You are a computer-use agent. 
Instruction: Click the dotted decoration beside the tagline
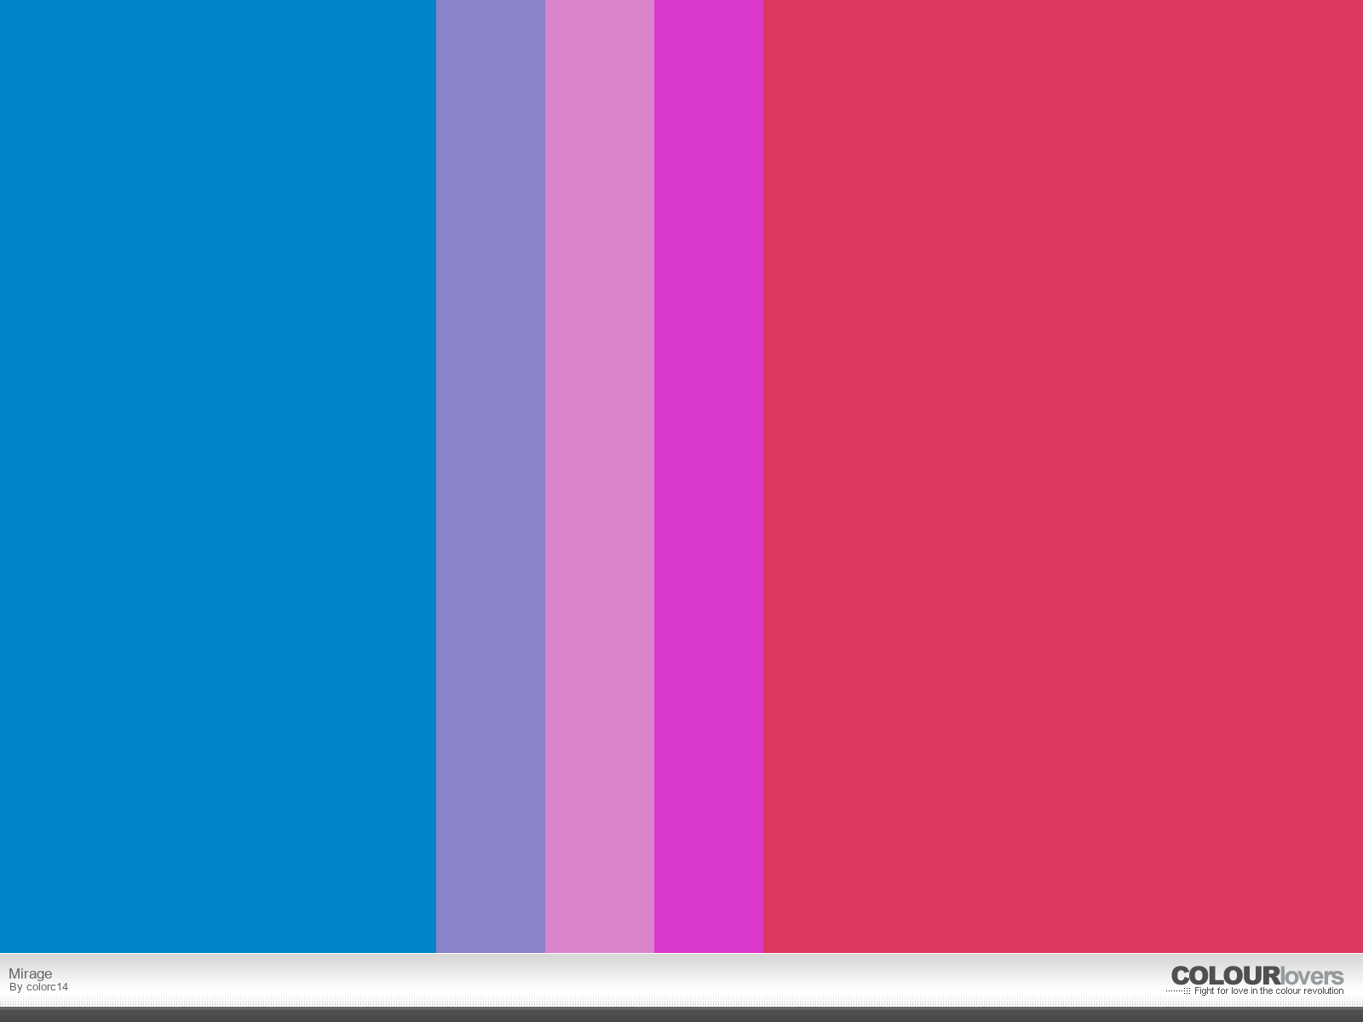click(x=1178, y=991)
